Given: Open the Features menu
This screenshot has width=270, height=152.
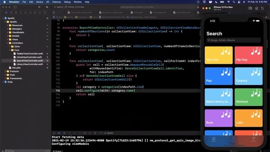Looking at the screenshot, I should coord(57,2).
